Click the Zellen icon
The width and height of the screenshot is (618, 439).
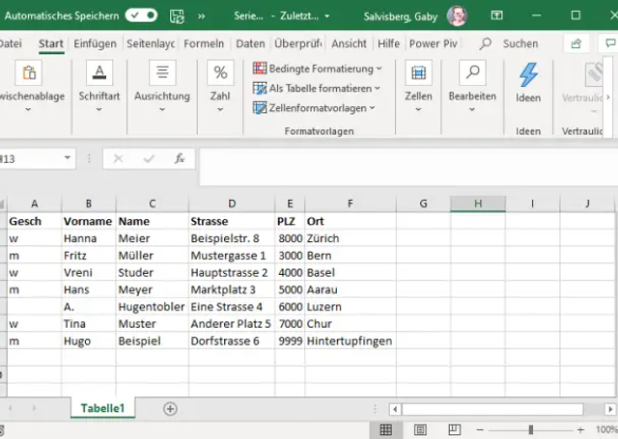pyautogui.click(x=418, y=72)
